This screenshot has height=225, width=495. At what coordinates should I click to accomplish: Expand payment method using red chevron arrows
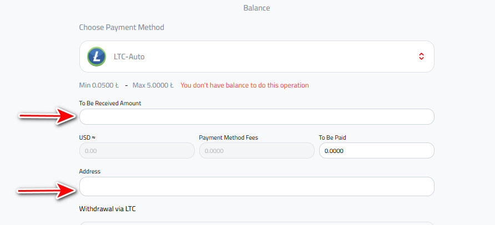click(x=421, y=57)
